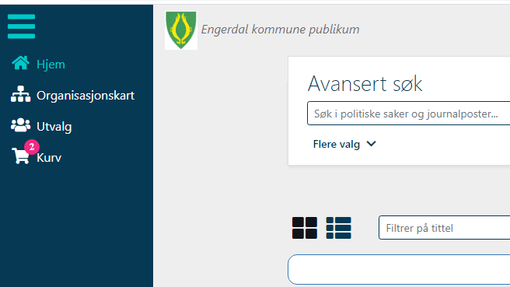Image resolution: width=510 pixels, height=287 pixels.
Task: Click the Filtrer på tittel input box
Action: (444, 228)
